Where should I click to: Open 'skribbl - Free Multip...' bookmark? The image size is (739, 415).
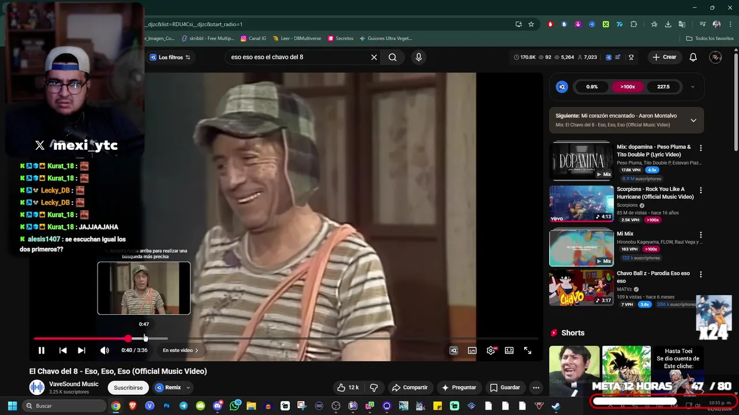pos(208,39)
